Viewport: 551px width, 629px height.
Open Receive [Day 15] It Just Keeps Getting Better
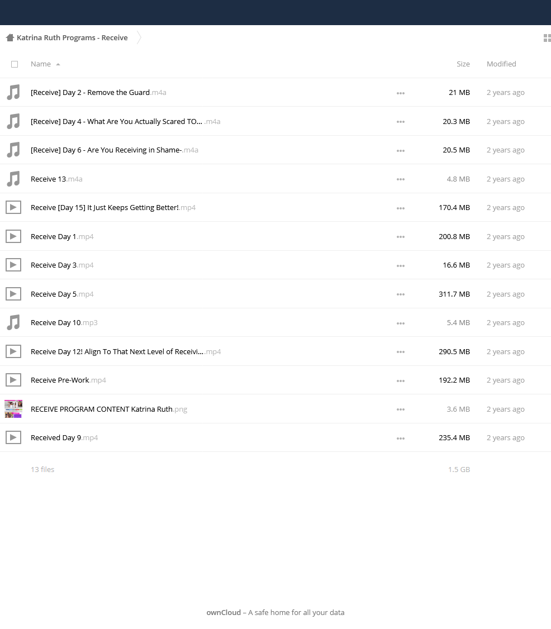[113, 208]
